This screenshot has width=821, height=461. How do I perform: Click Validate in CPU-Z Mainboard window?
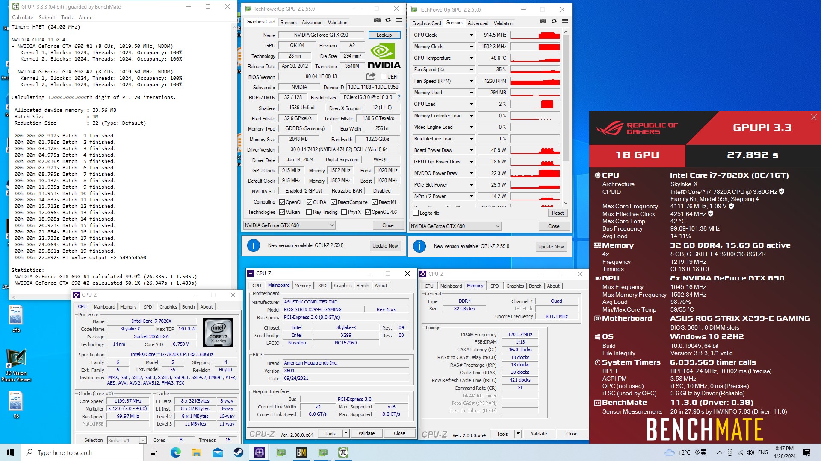[366, 433]
